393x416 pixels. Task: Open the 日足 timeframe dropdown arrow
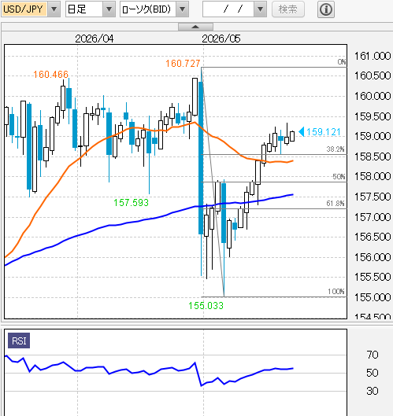(x=109, y=9)
